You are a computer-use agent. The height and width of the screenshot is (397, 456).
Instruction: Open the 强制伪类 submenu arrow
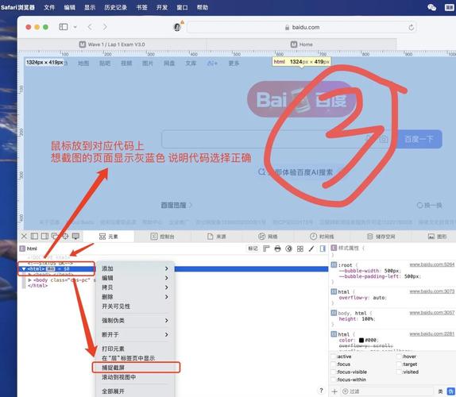(x=167, y=320)
